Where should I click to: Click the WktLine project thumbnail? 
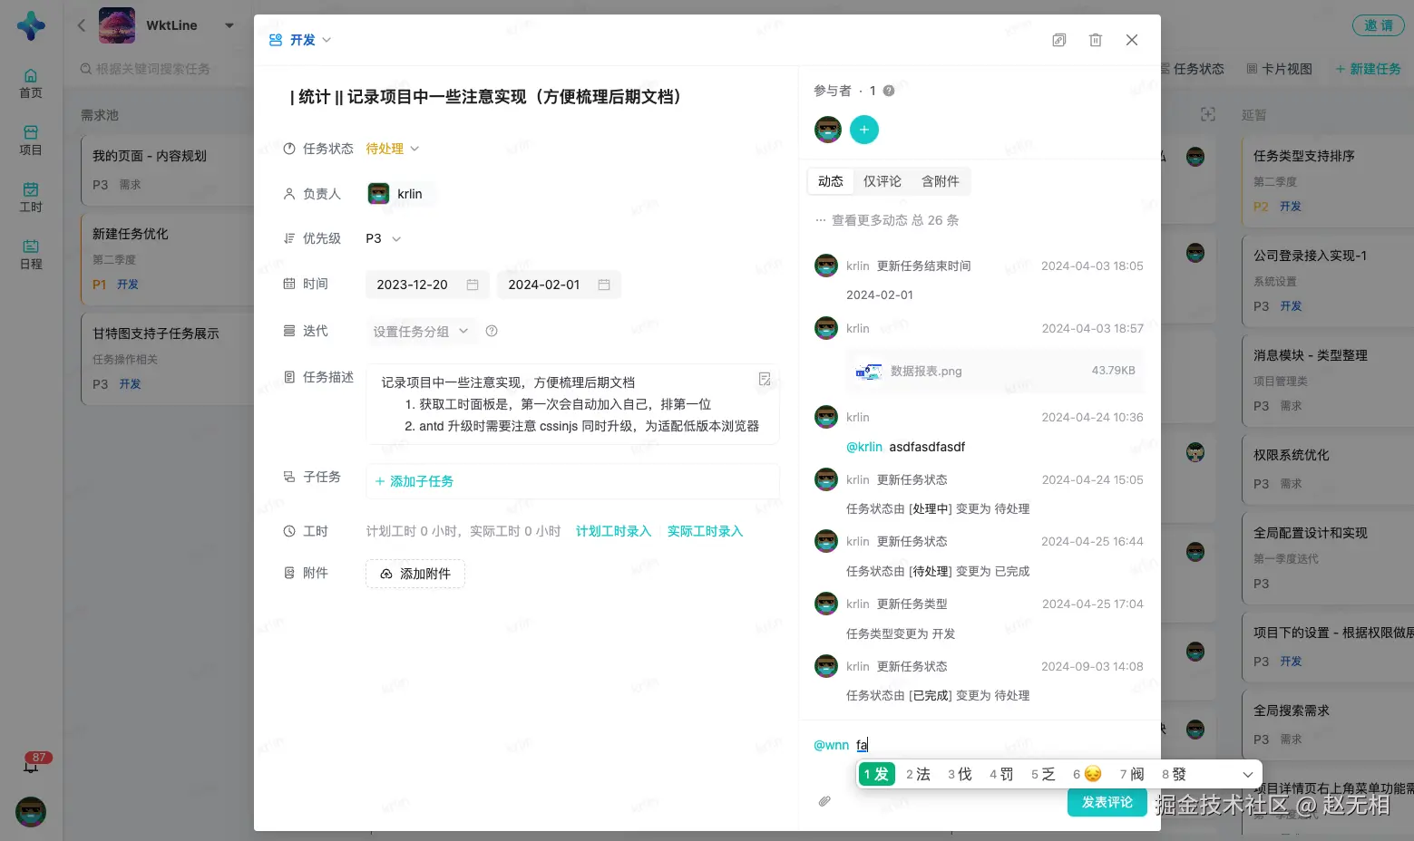pyautogui.click(x=117, y=25)
